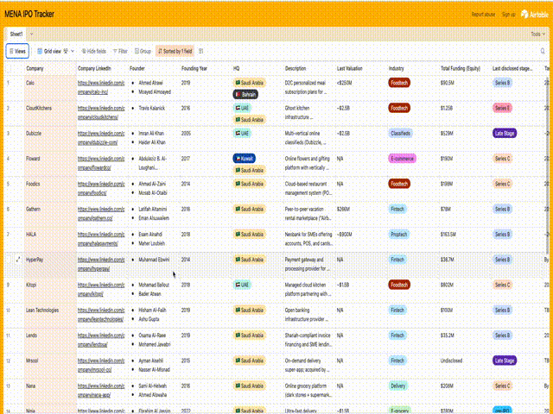553x414 pixels.
Task: Click the Industry column header
Action: pyautogui.click(x=413, y=69)
